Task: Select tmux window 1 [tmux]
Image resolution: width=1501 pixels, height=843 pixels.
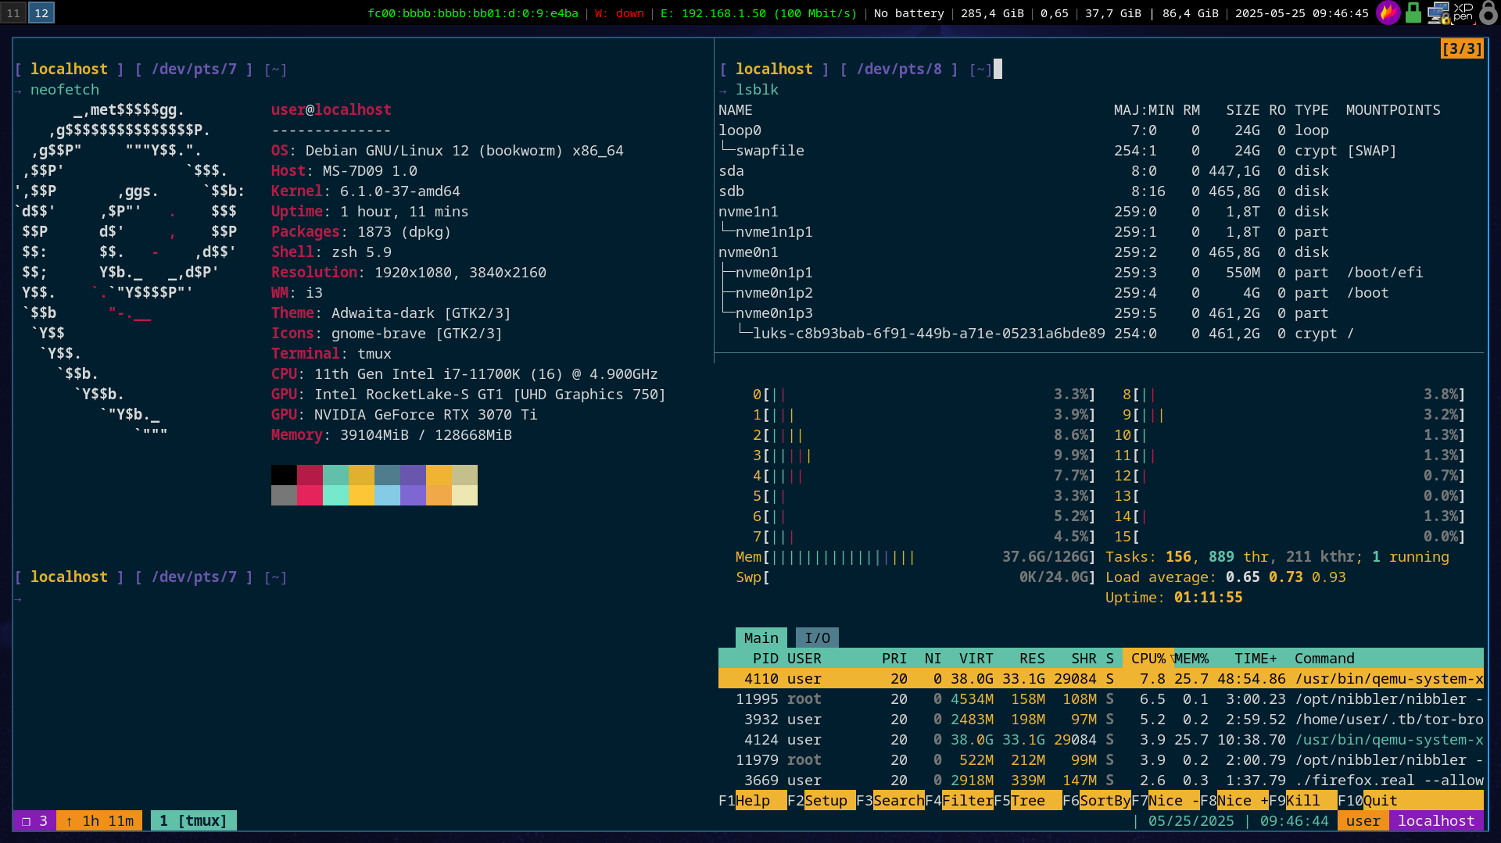Action: pos(193,820)
